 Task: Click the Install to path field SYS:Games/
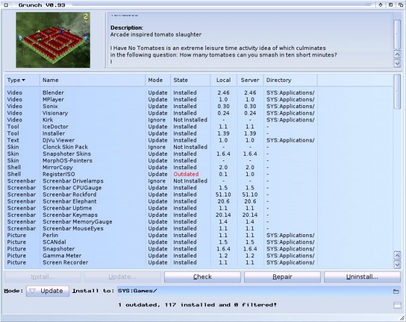[x=254, y=291]
